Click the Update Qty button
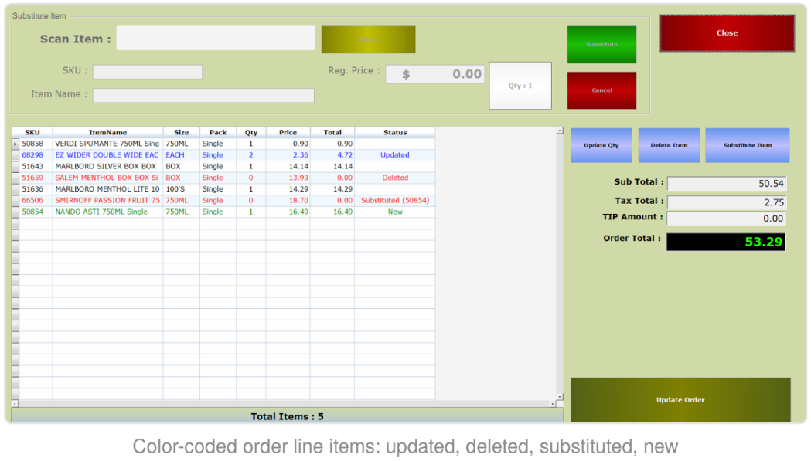Image resolution: width=811 pixels, height=461 pixels. [601, 145]
